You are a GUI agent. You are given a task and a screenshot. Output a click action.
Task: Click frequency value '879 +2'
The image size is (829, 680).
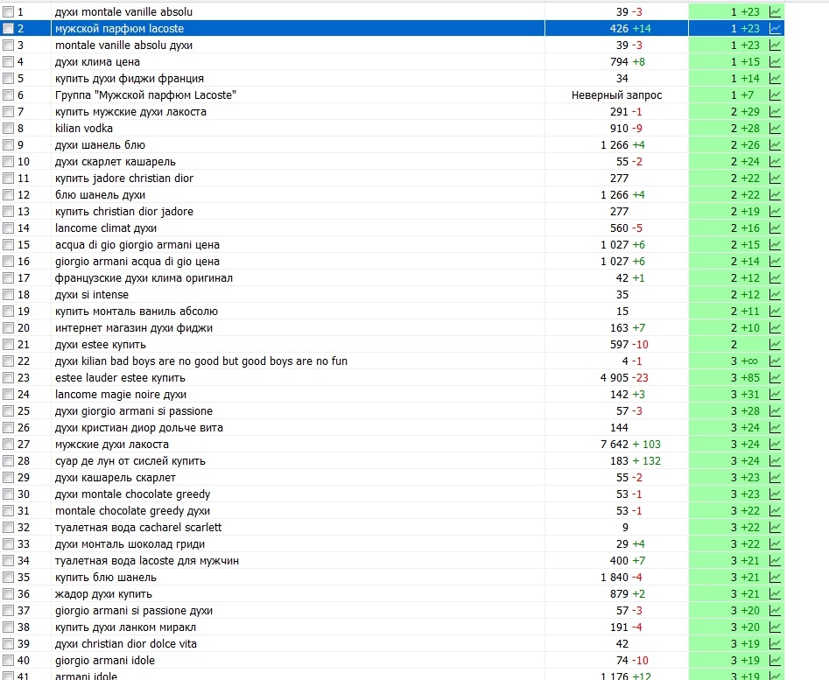627,594
